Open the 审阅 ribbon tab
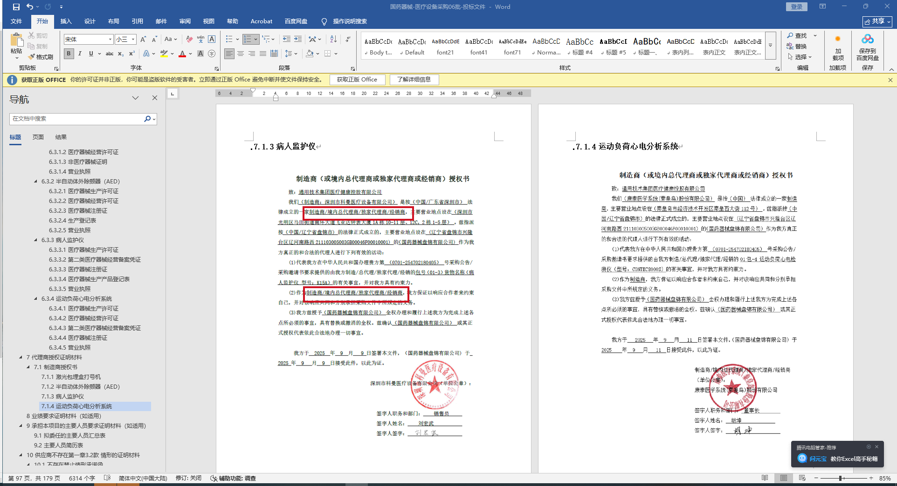897x486 pixels. click(185, 21)
